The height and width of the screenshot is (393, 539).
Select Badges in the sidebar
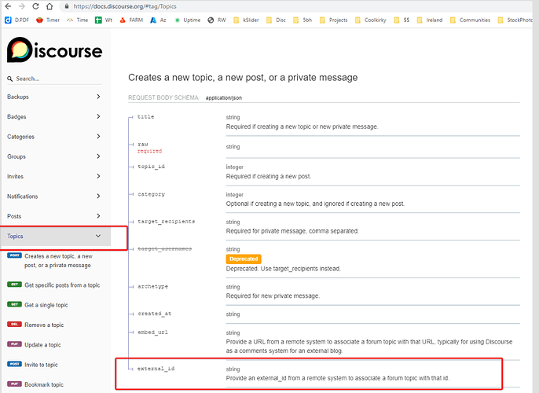pos(16,117)
